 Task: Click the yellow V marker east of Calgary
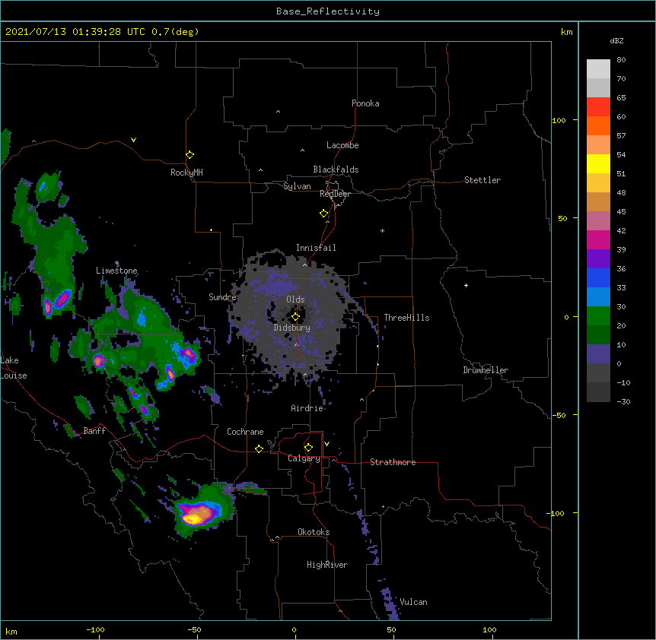click(326, 444)
